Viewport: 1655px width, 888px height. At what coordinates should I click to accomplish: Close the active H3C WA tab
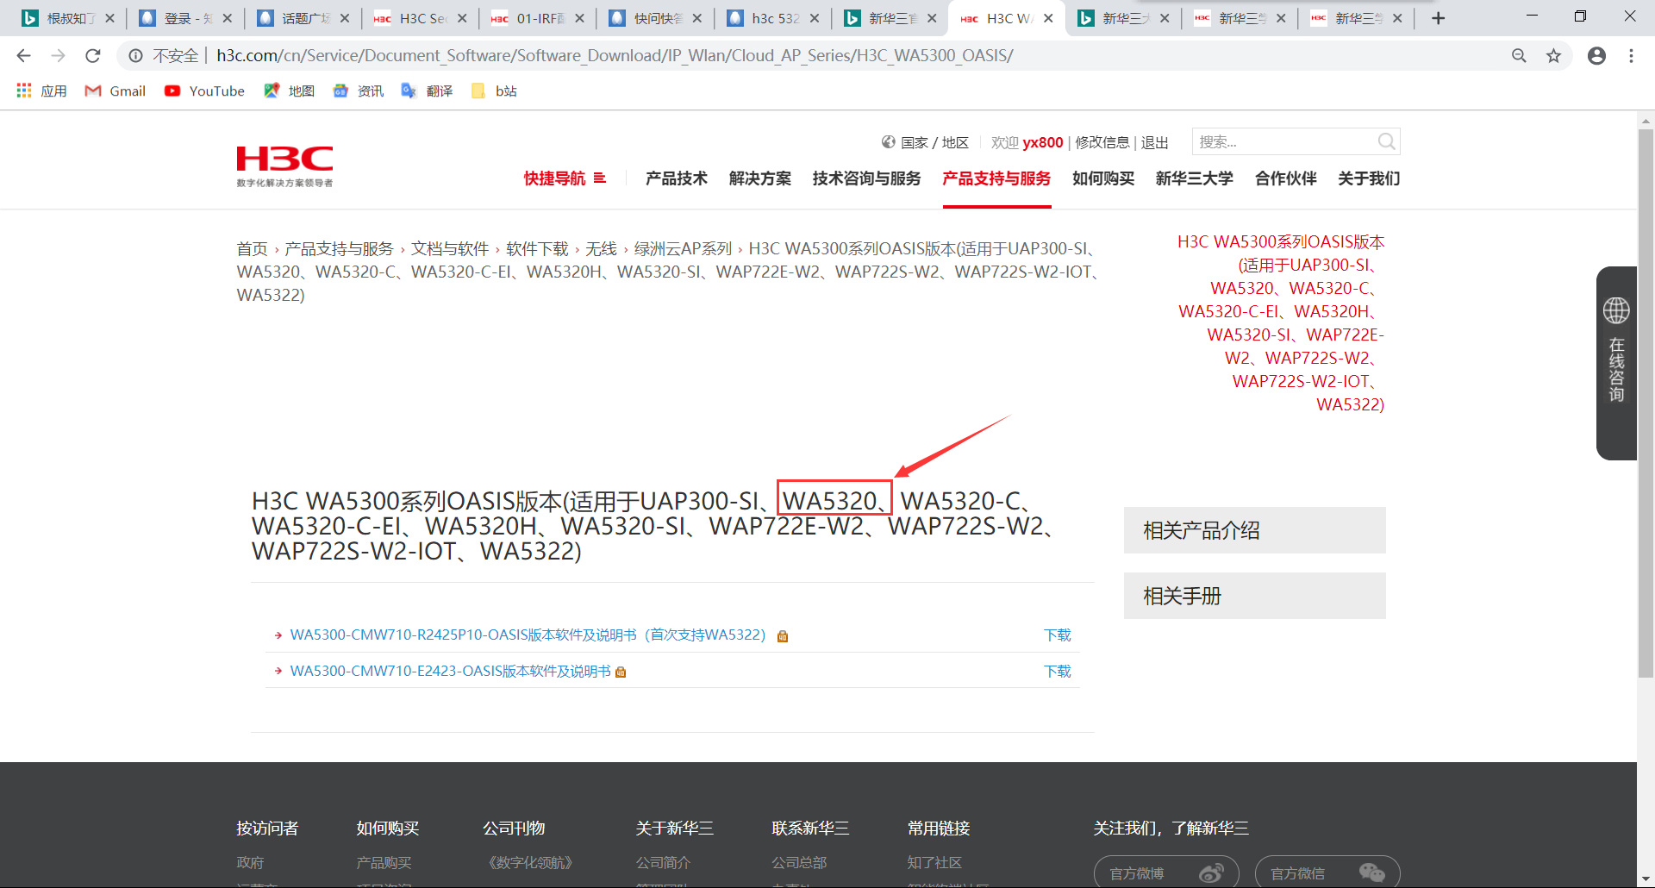pyautogui.click(x=1048, y=18)
